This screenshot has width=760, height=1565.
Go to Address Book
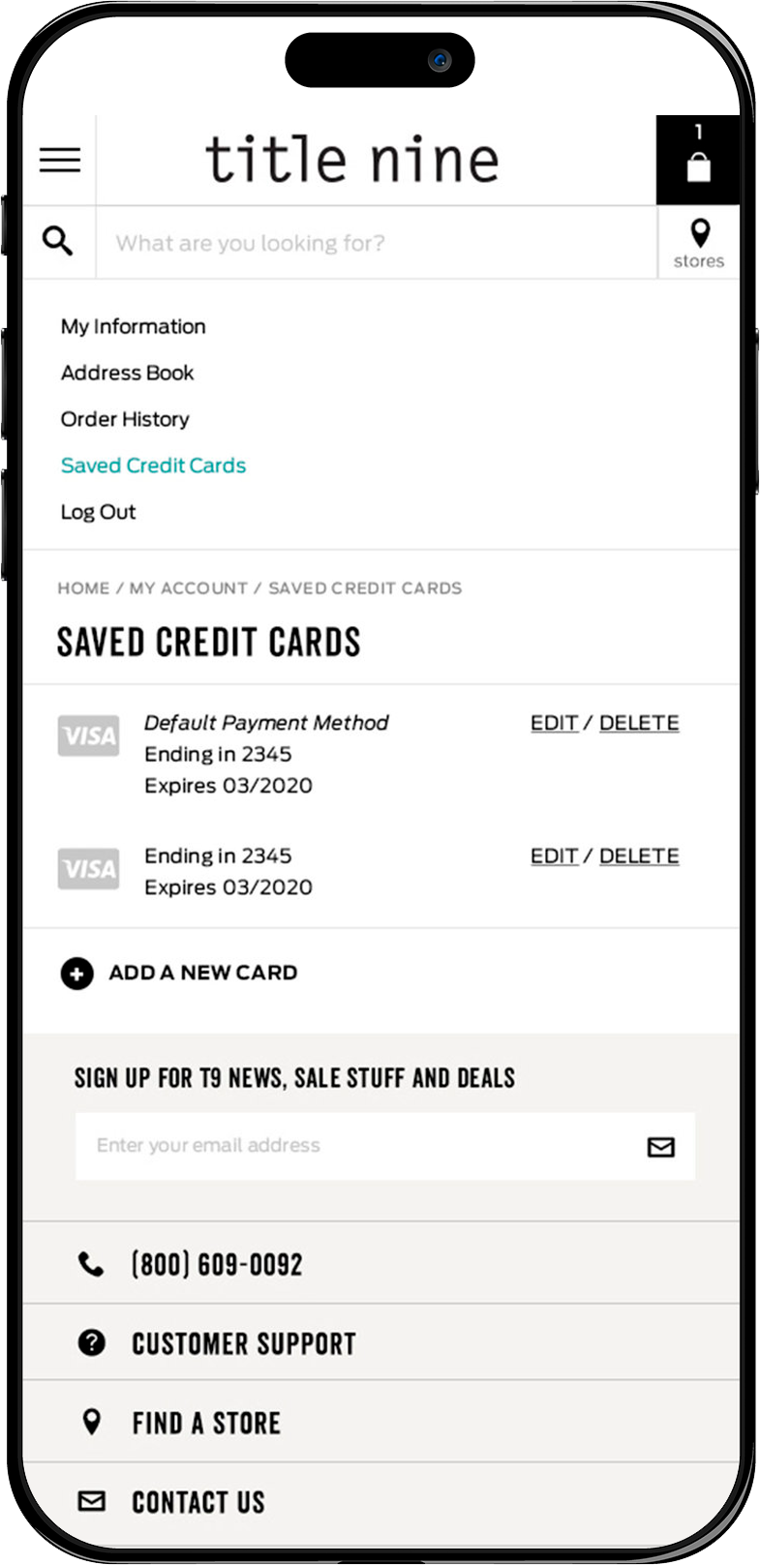coord(128,373)
